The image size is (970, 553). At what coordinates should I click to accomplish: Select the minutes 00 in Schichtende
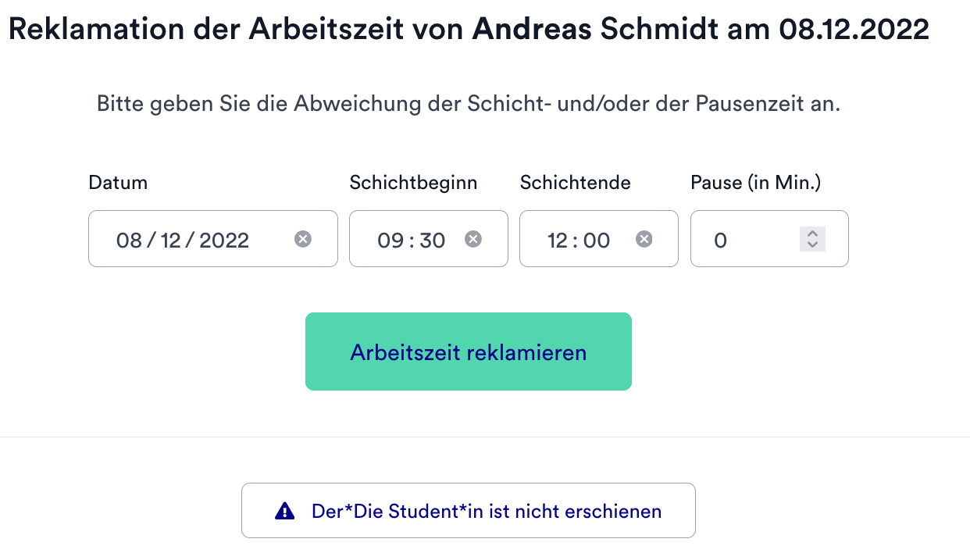(597, 240)
